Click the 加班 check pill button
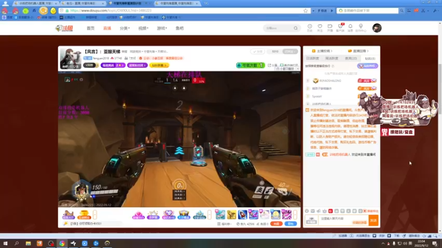442x248 pixels. (257, 51)
